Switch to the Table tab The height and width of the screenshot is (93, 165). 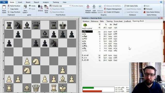click(102, 21)
